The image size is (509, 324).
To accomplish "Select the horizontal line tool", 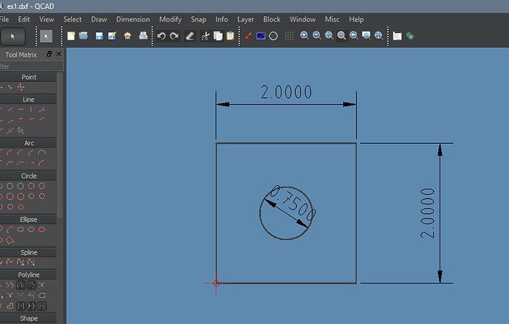I will 21,110.
